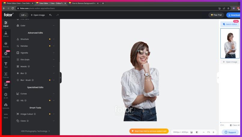The width and height of the screenshot is (242, 137).
Task: Click the Image Cutout info icon
Action: (x=35, y=114)
